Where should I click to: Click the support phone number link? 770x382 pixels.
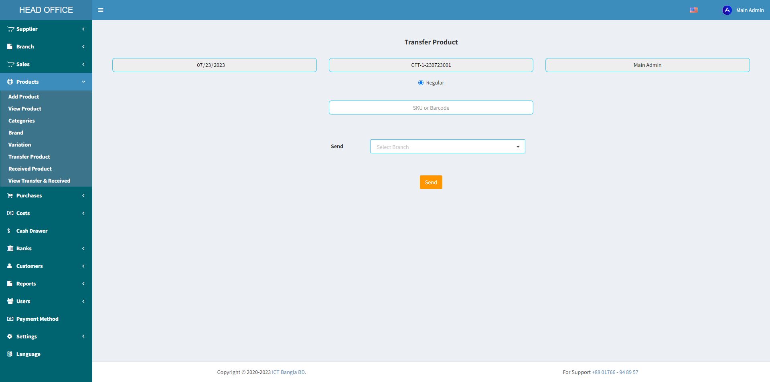click(615, 372)
